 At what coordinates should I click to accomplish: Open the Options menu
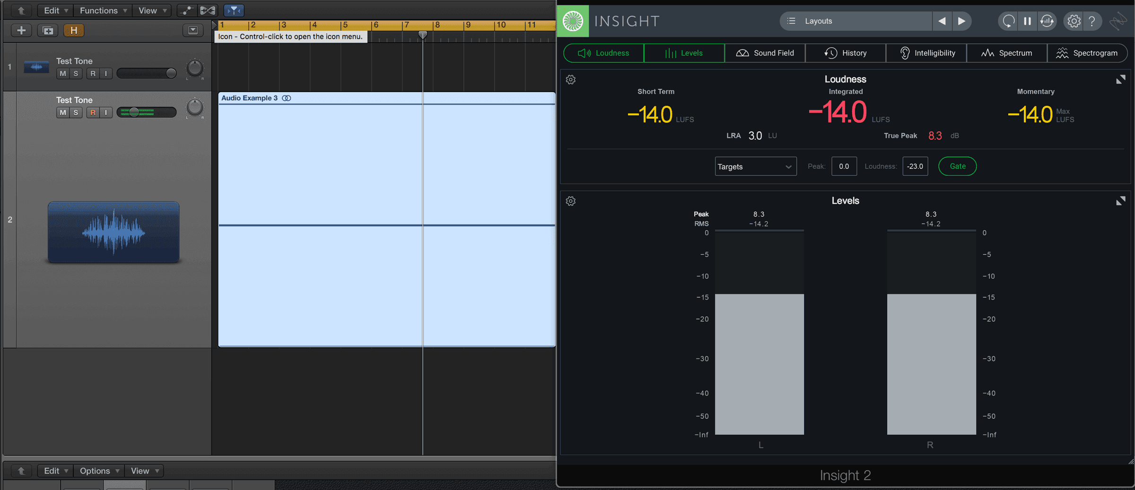pos(99,471)
